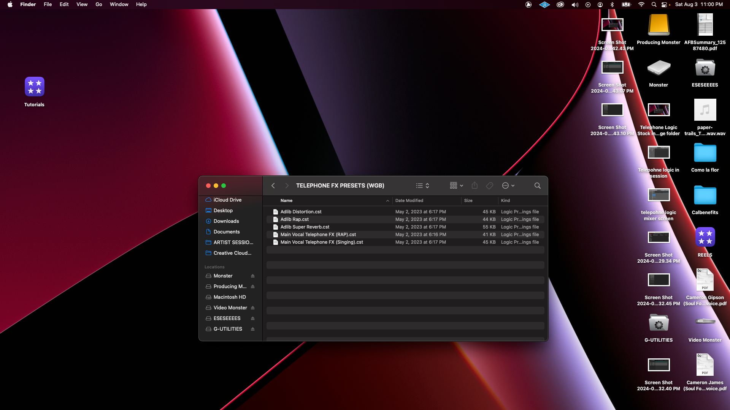Screen dimensions: 730x410
Task: Eject the Monster drive in sidebar
Action: point(252,276)
